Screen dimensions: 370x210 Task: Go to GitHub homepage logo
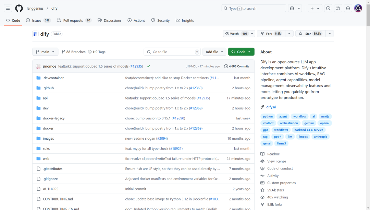pyautogui.click(x=19, y=9)
